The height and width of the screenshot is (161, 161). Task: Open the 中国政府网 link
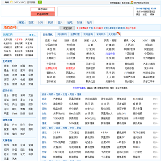(51, 45)
